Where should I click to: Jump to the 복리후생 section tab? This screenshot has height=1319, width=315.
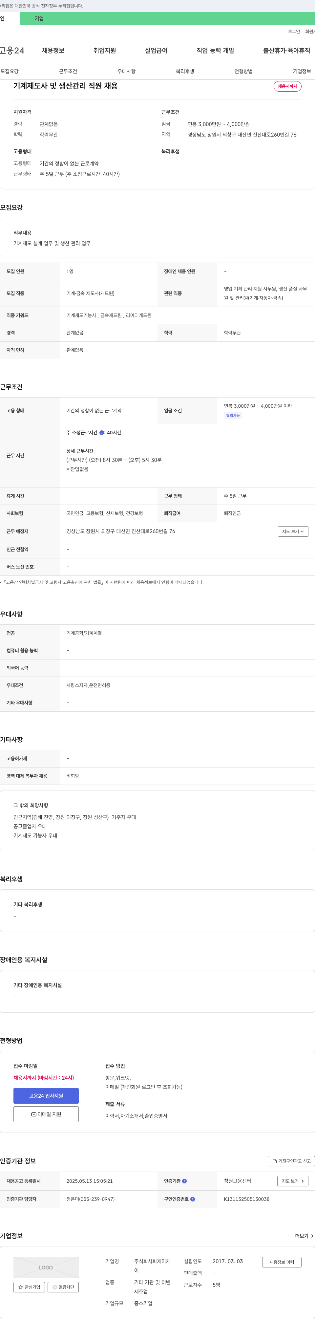[185, 71]
